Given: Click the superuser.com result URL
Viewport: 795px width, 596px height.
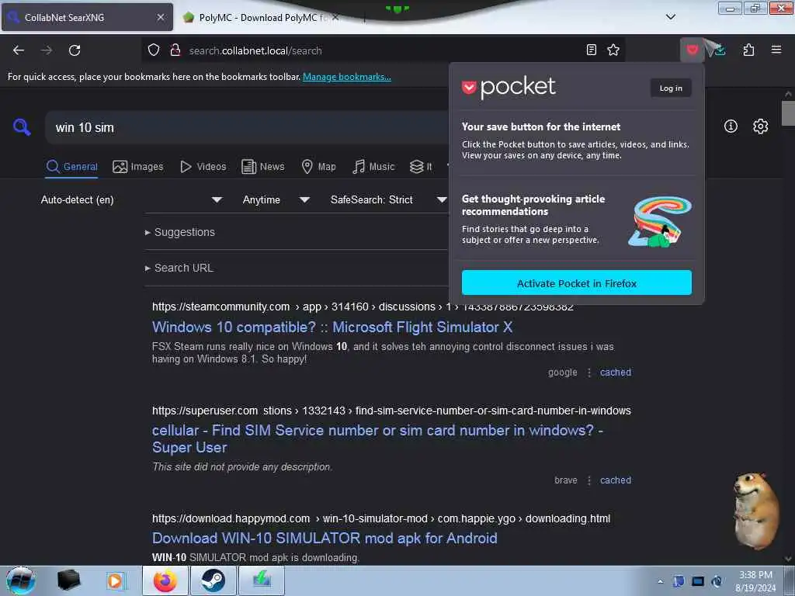Looking at the screenshot, I should [391, 411].
